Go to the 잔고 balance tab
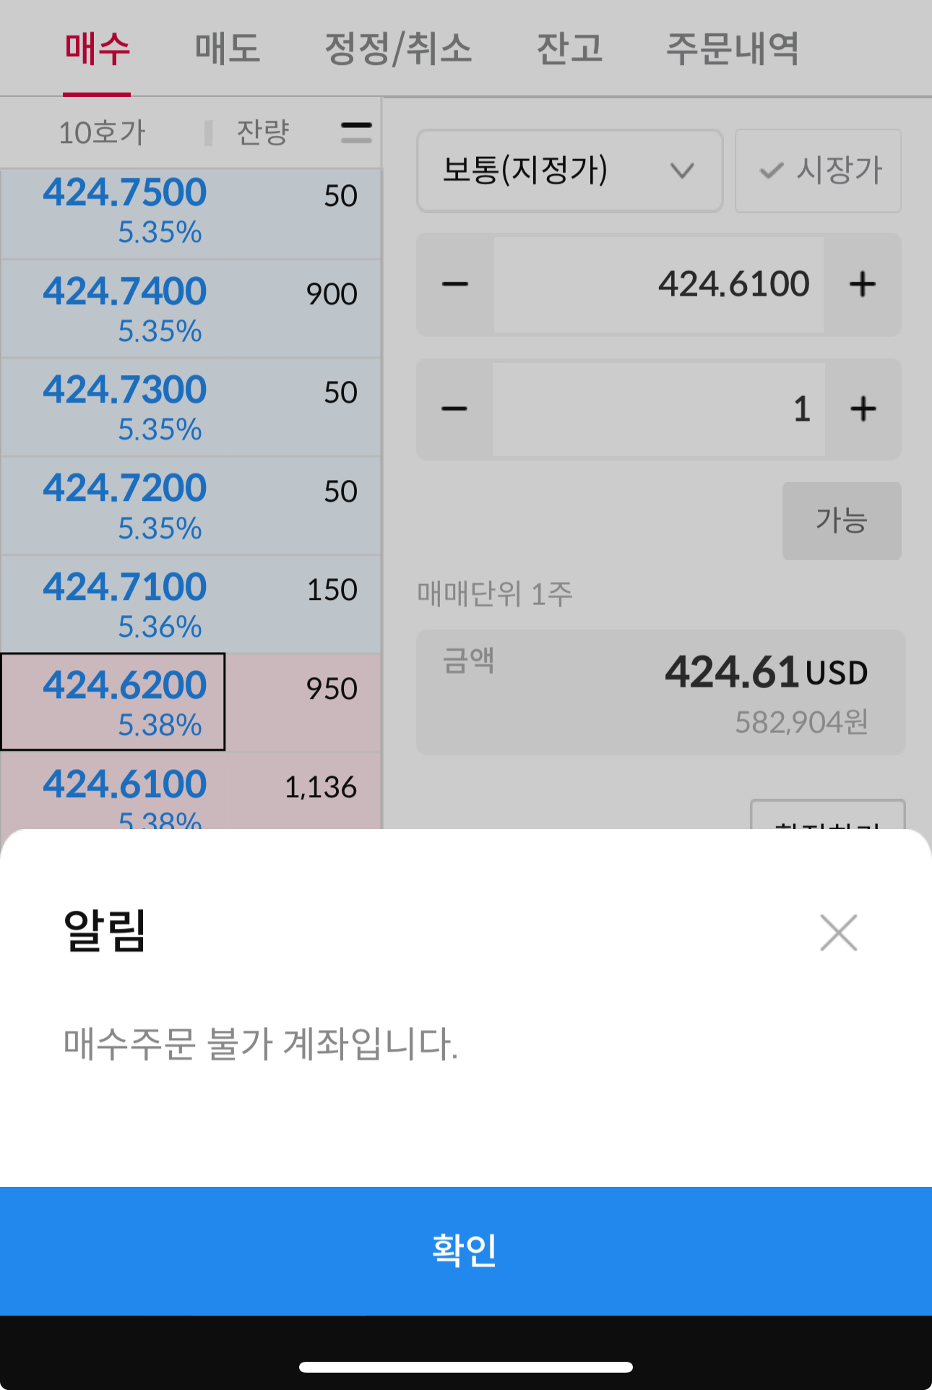The width and height of the screenshot is (932, 1390). click(569, 49)
